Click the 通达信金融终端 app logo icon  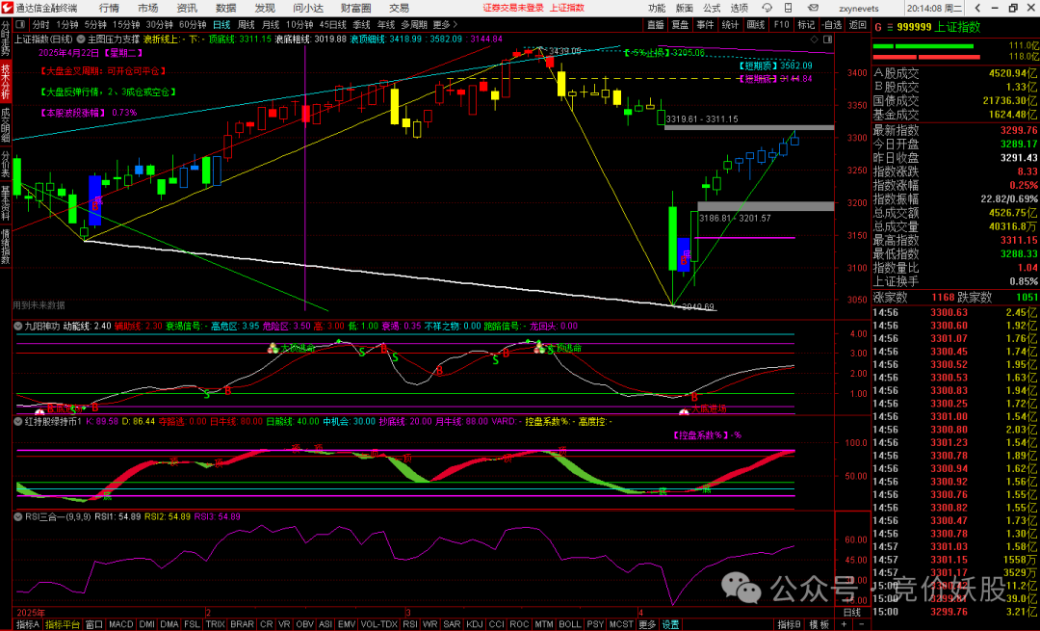click(x=9, y=7)
